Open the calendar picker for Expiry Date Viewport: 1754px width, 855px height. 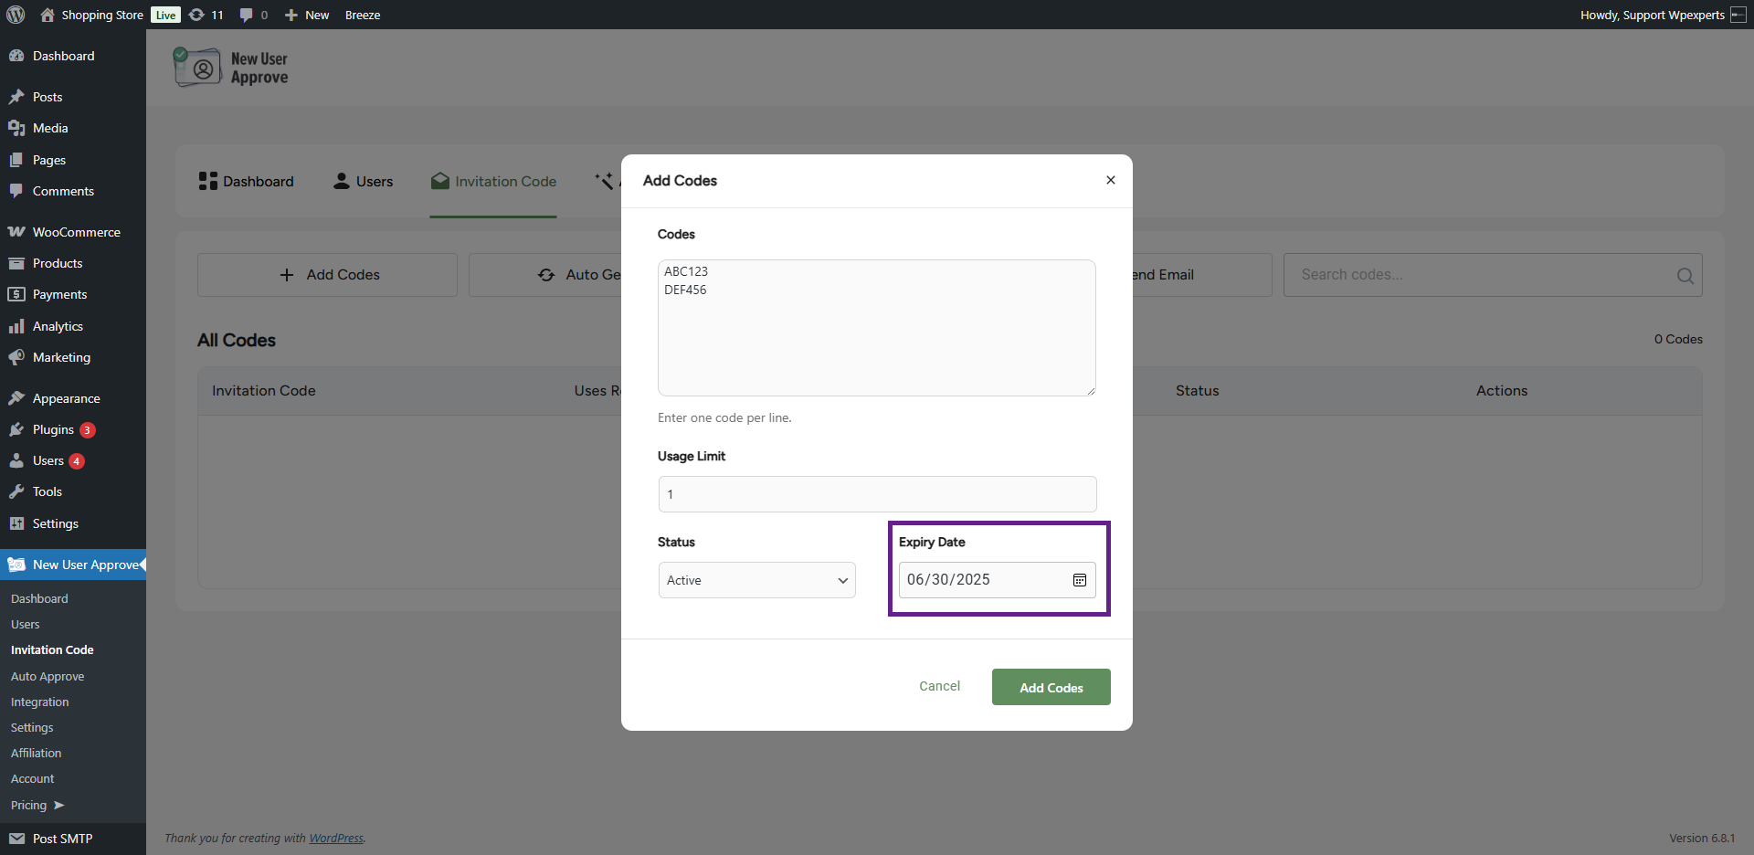(1079, 580)
